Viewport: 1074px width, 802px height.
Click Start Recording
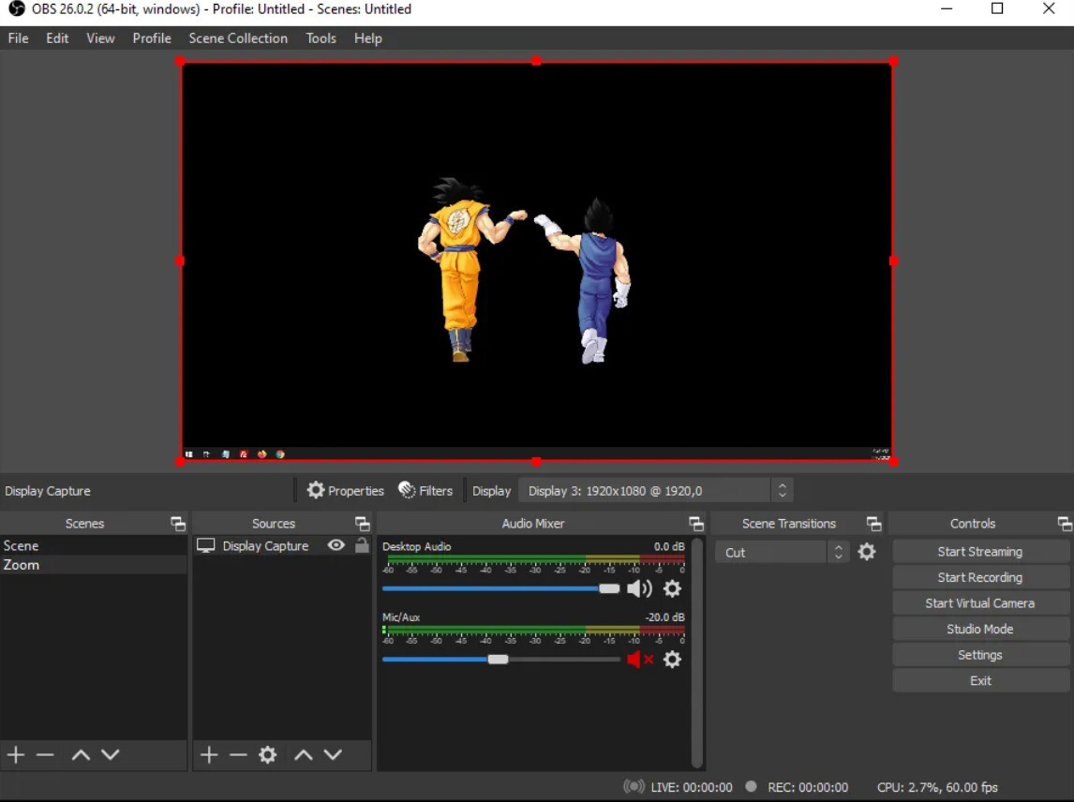tap(980, 577)
